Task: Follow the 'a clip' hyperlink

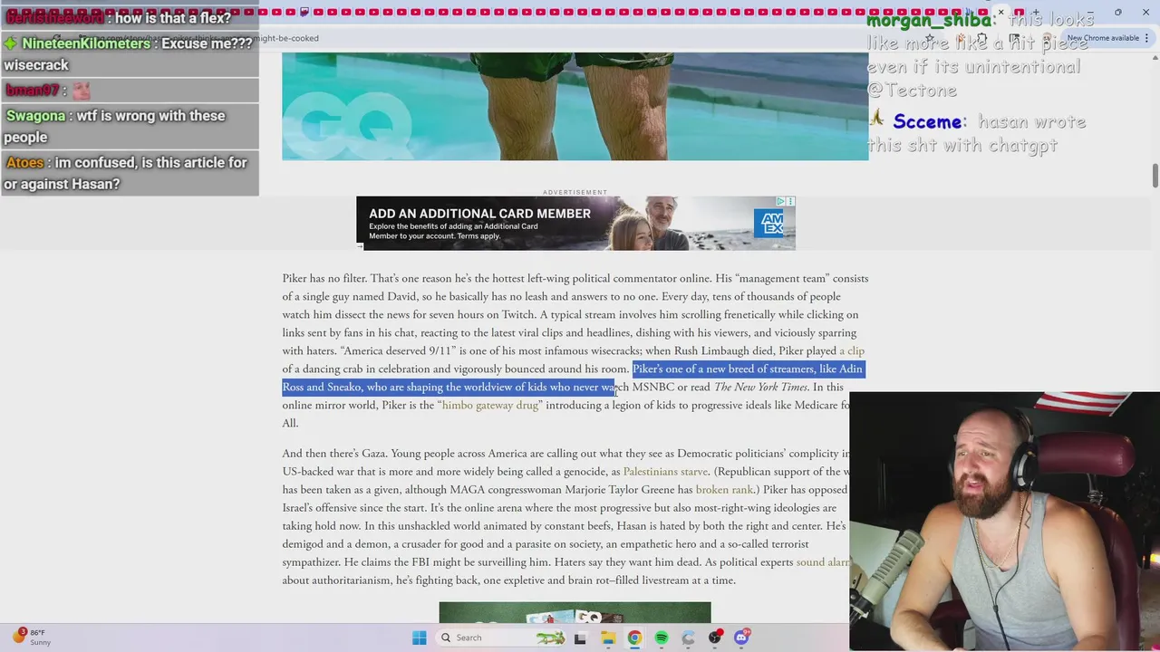Action: (x=852, y=350)
